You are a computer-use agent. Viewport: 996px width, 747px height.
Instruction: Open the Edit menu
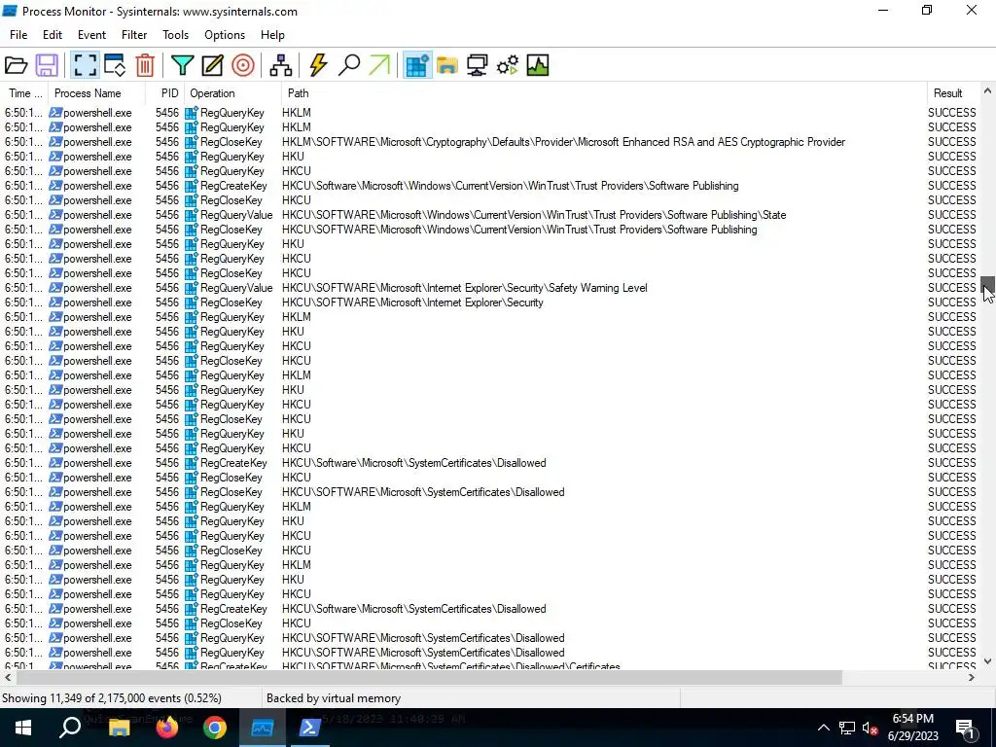pos(53,35)
